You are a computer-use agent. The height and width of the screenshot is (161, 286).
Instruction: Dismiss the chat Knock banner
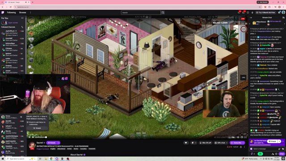point(283,141)
